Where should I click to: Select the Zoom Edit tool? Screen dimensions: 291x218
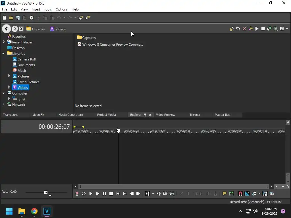point(172,194)
